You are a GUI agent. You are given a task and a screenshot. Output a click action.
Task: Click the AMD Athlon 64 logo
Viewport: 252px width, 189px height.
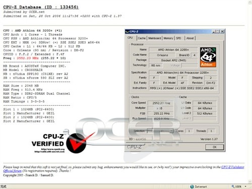(x=208, y=57)
